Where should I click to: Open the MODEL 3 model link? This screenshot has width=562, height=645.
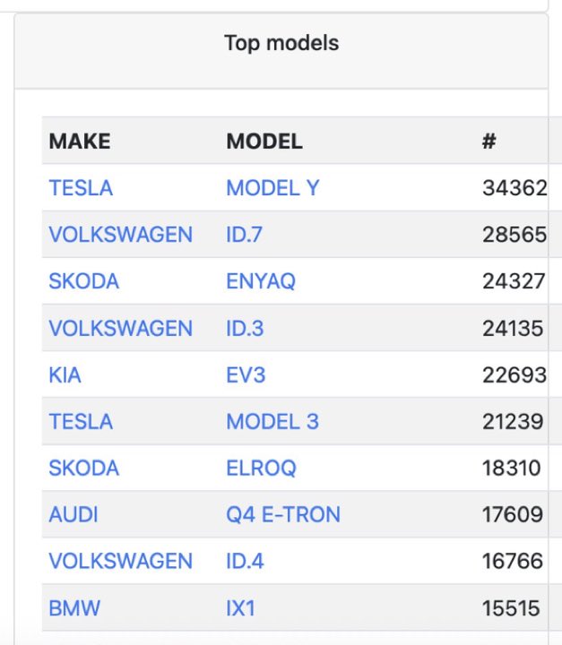click(x=272, y=422)
